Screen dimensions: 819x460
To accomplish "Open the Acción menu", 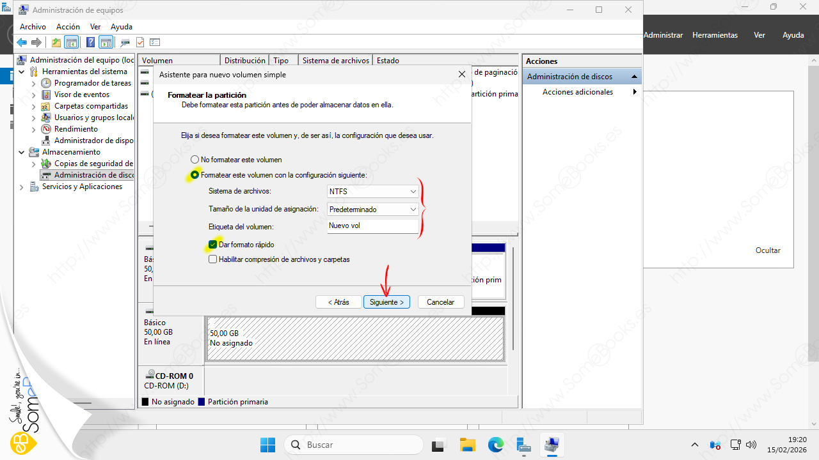I will (x=68, y=27).
